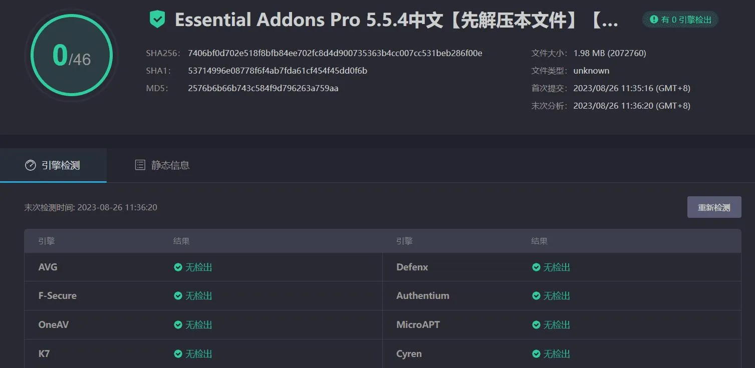The width and height of the screenshot is (755, 368).
Task: Click green check icon in Defenx row
Action: pos(536,267)
